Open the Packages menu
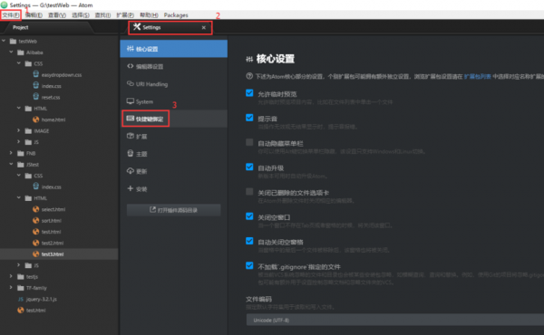Image resolution: width=544 pixels, height=335 pixels. point(176,15)
